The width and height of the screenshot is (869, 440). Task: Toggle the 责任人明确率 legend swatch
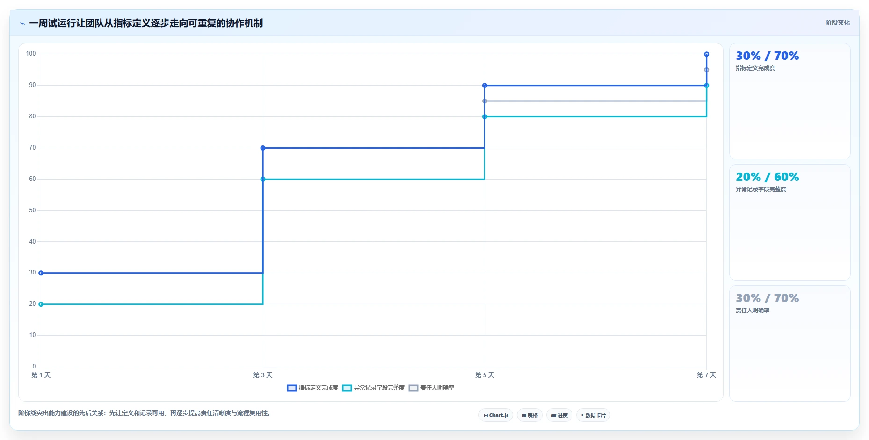click(x=413, y=388)
